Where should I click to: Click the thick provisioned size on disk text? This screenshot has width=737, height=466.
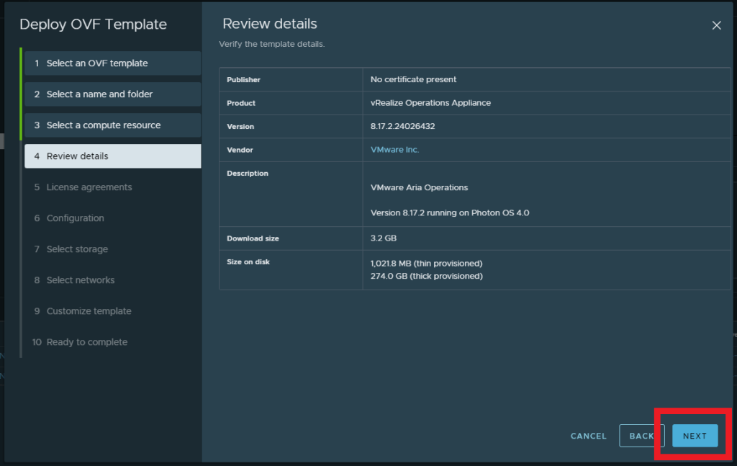[x=426, y=276]
